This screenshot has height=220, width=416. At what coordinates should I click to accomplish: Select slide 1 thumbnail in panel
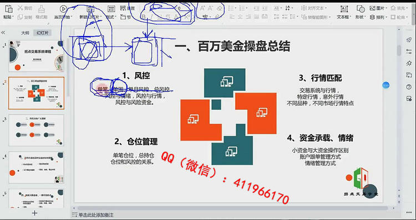coord(37,56)
